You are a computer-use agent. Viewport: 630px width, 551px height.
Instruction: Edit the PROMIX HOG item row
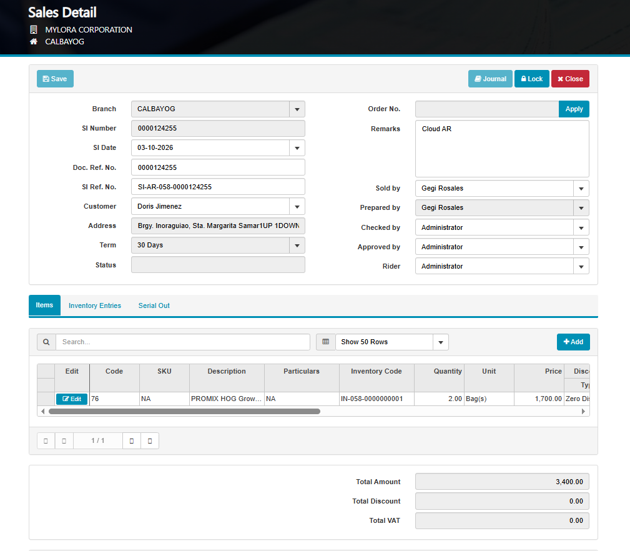[72, 399]
